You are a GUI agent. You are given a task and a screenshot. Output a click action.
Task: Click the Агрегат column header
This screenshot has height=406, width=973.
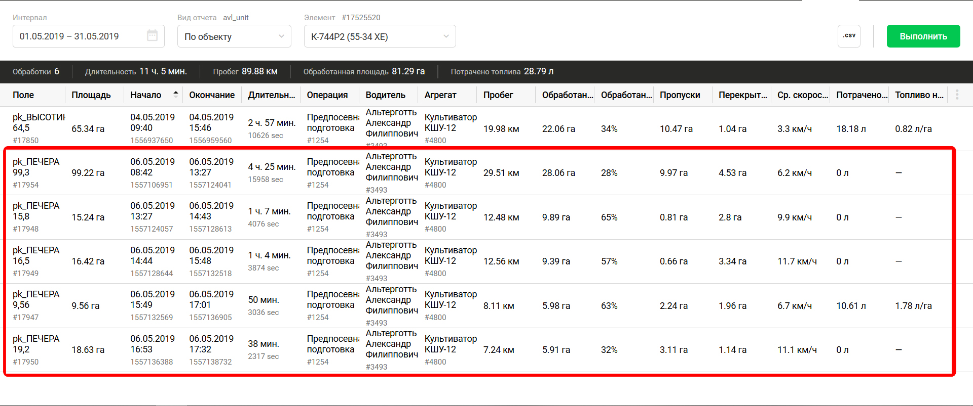pyautogui.click(x=440, y=95)
